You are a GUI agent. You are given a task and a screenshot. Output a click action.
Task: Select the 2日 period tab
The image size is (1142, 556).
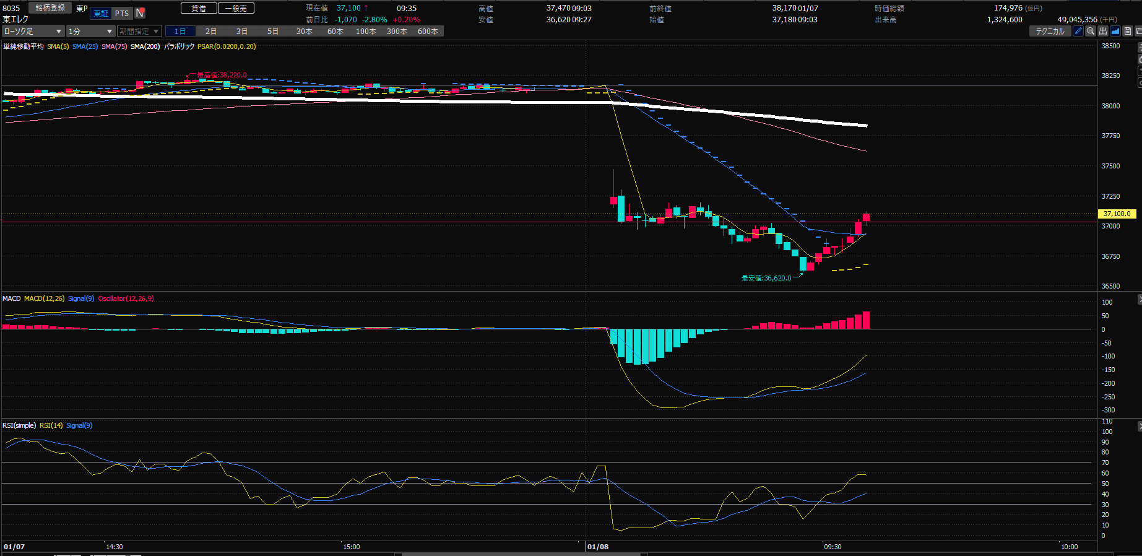211,31
